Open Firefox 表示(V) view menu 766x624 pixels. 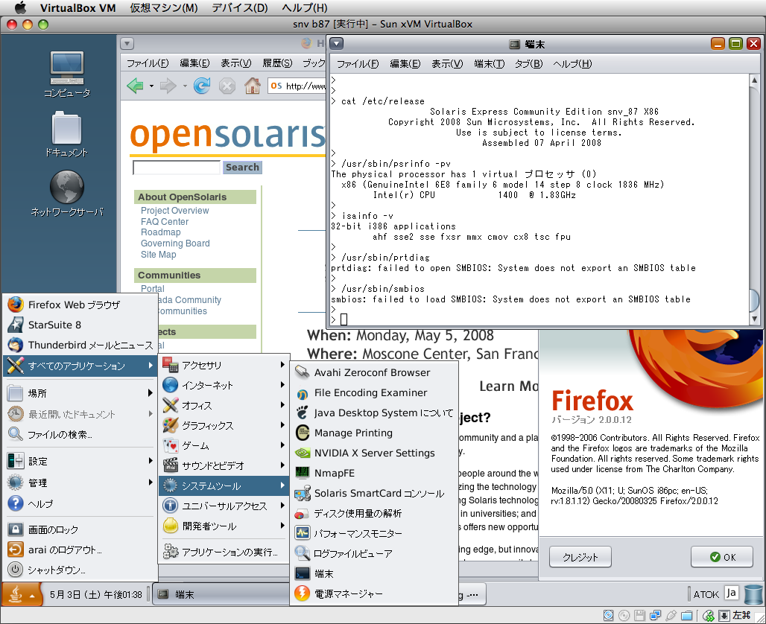click(235, 63)
